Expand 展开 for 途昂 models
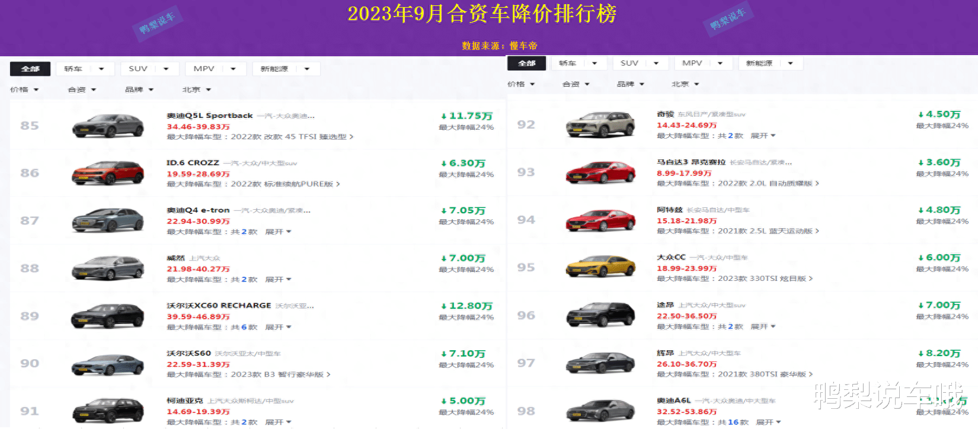The image size is (978, 429). 763,326
